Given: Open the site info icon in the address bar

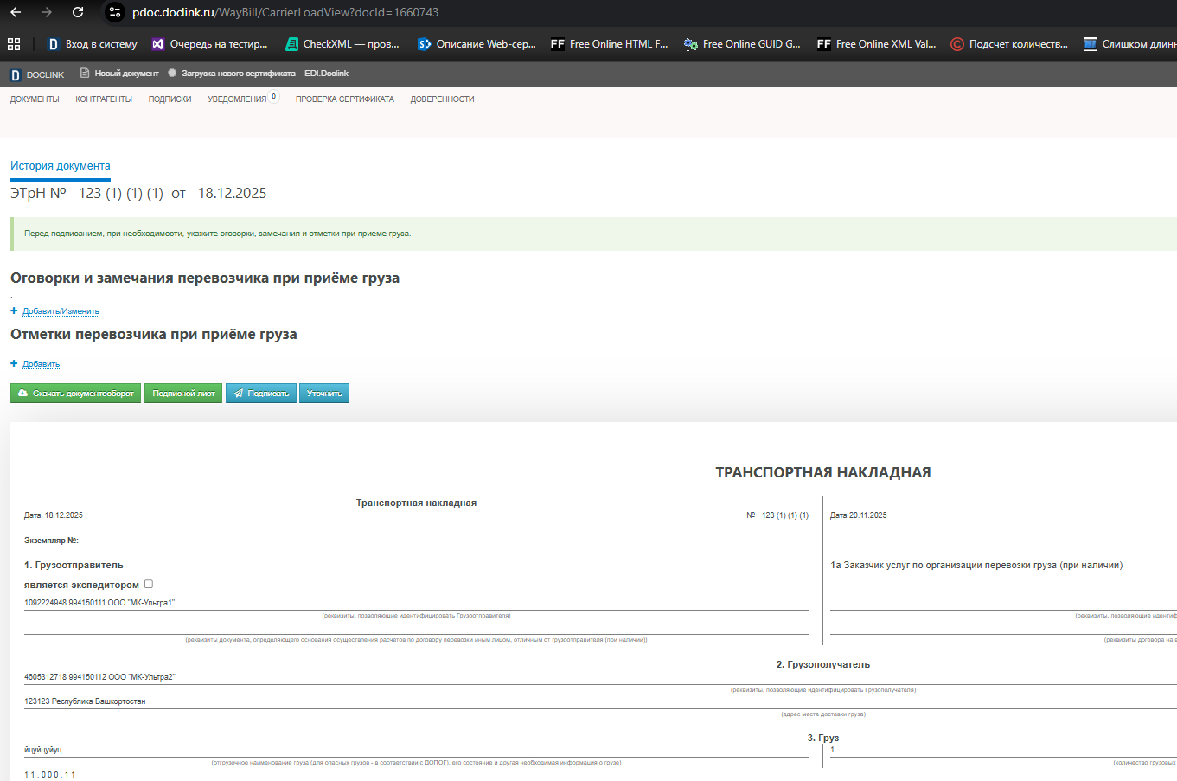Looking at the screenshot, I should point(115,12).
